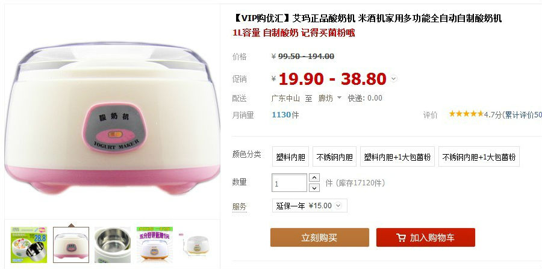The image size is (542, 269).
Task: Select the 塑料内胆 option
Action: pos(291,157)
